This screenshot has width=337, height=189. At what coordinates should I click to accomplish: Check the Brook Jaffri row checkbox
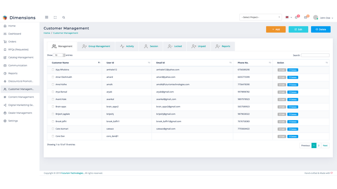[x=53, y=121]
